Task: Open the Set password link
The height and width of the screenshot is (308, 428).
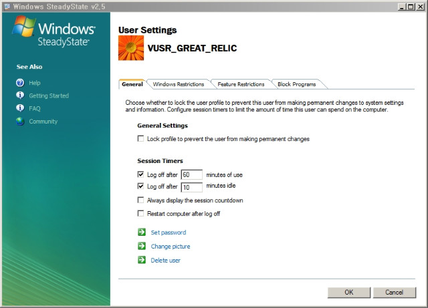Action: (169, 233)
